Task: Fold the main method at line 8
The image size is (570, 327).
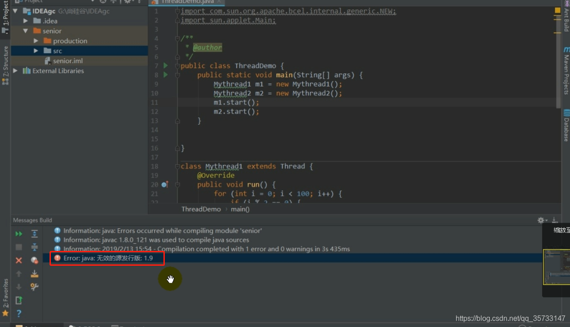Action: point(177,75)
